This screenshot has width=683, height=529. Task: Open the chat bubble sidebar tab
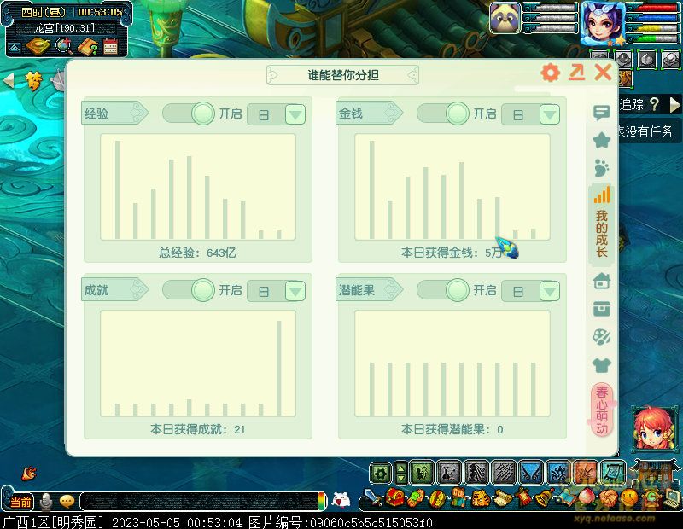pos(602,113)
